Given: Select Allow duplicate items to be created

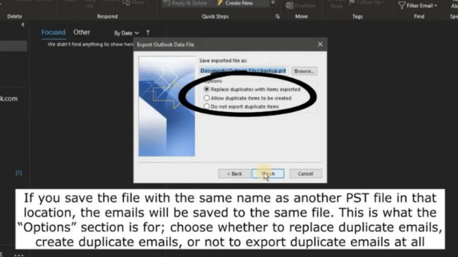Looking at the screenshot, I should click(206, 98).
